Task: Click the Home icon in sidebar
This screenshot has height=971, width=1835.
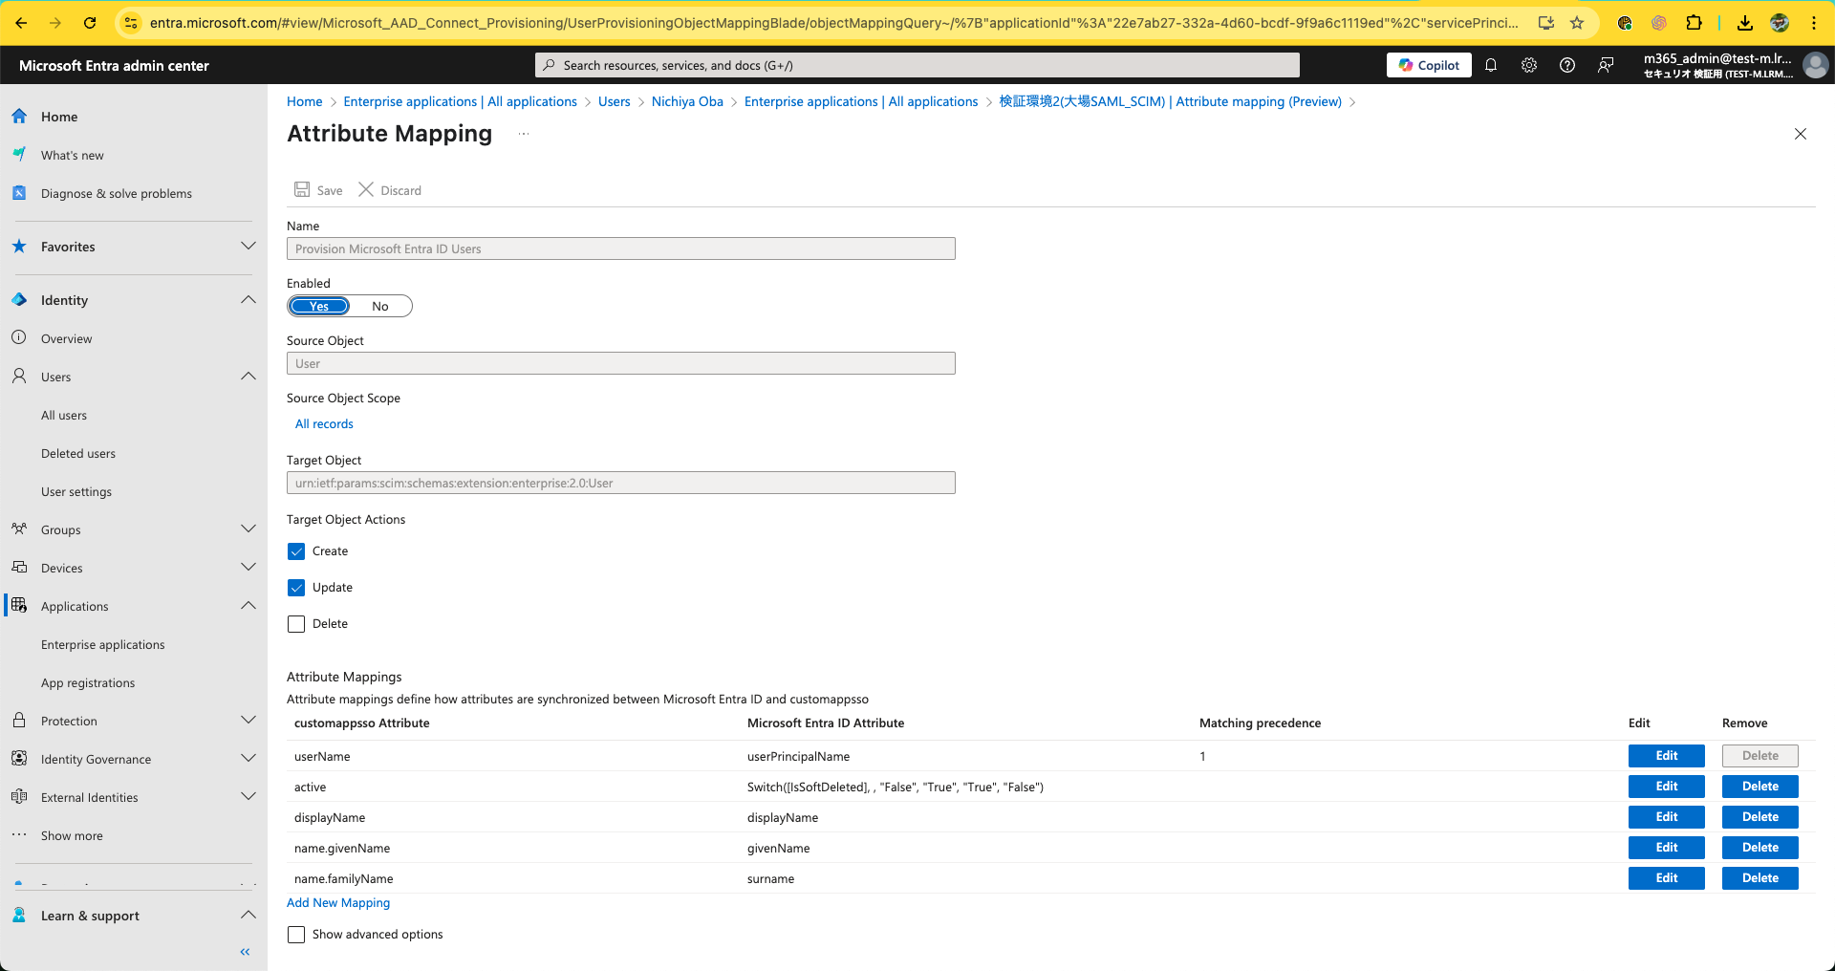Action: (19, 116)
